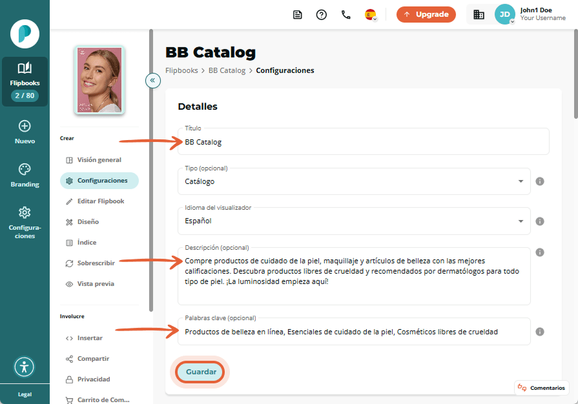Click the Título input field
The width and height of the screenshot is (578, 404).
tap(364, 141)
